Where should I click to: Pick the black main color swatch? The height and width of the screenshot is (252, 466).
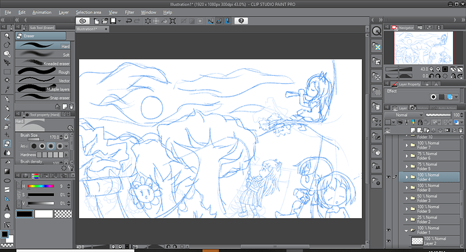[24, 214]
